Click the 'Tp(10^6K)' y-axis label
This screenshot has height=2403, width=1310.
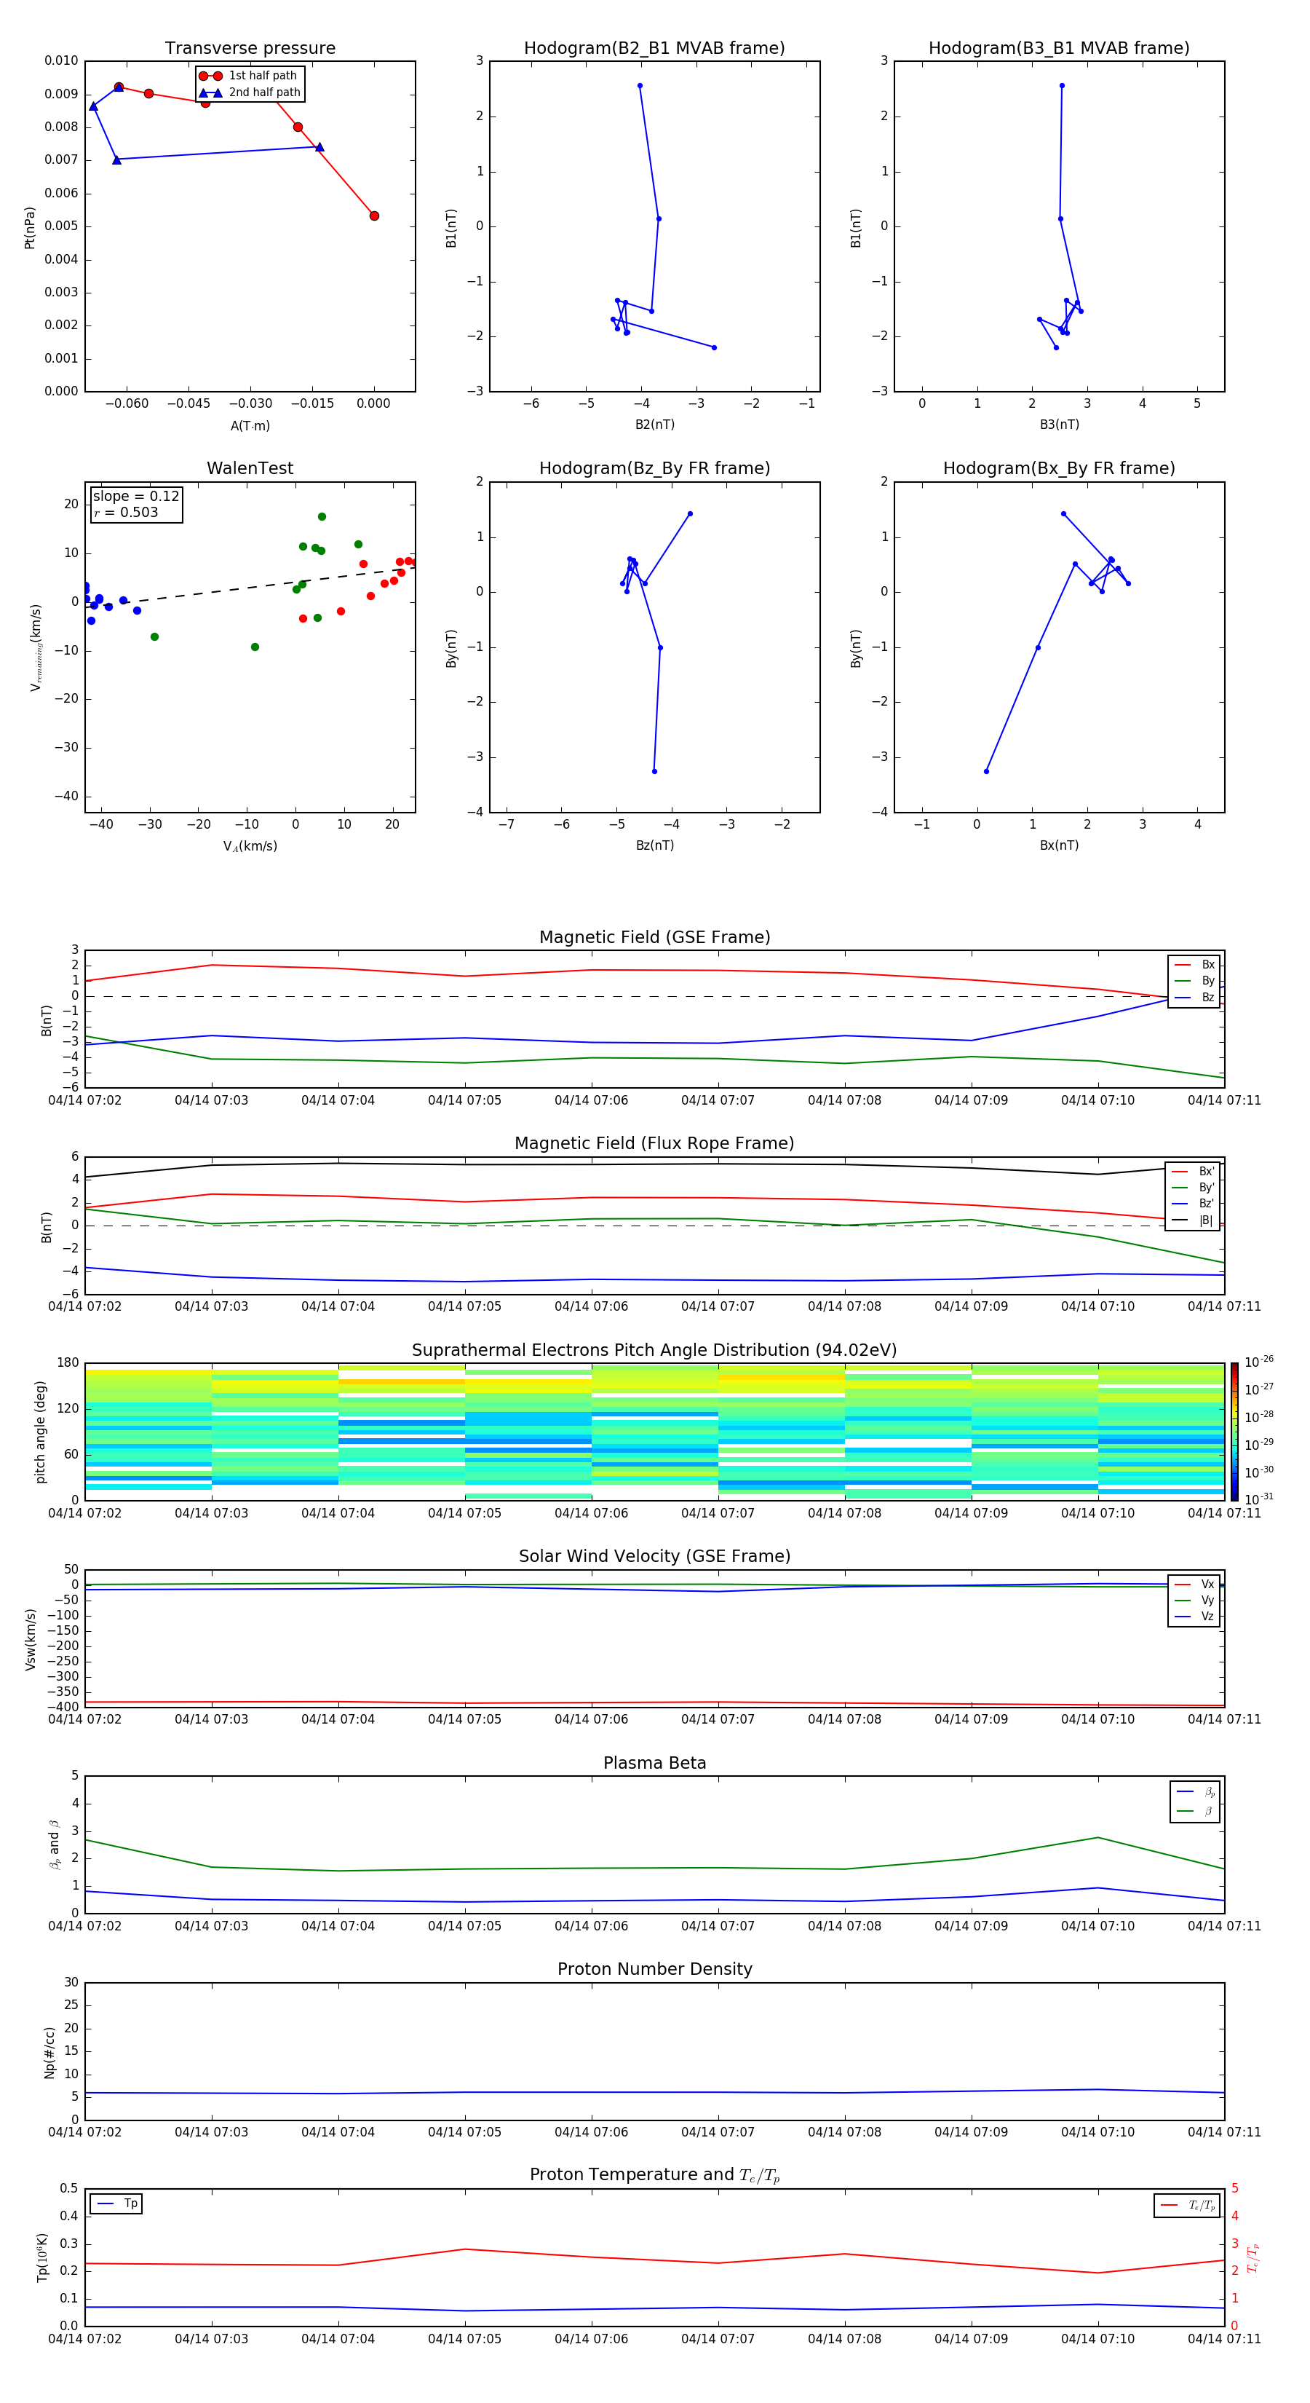[x=42, y=2257]
